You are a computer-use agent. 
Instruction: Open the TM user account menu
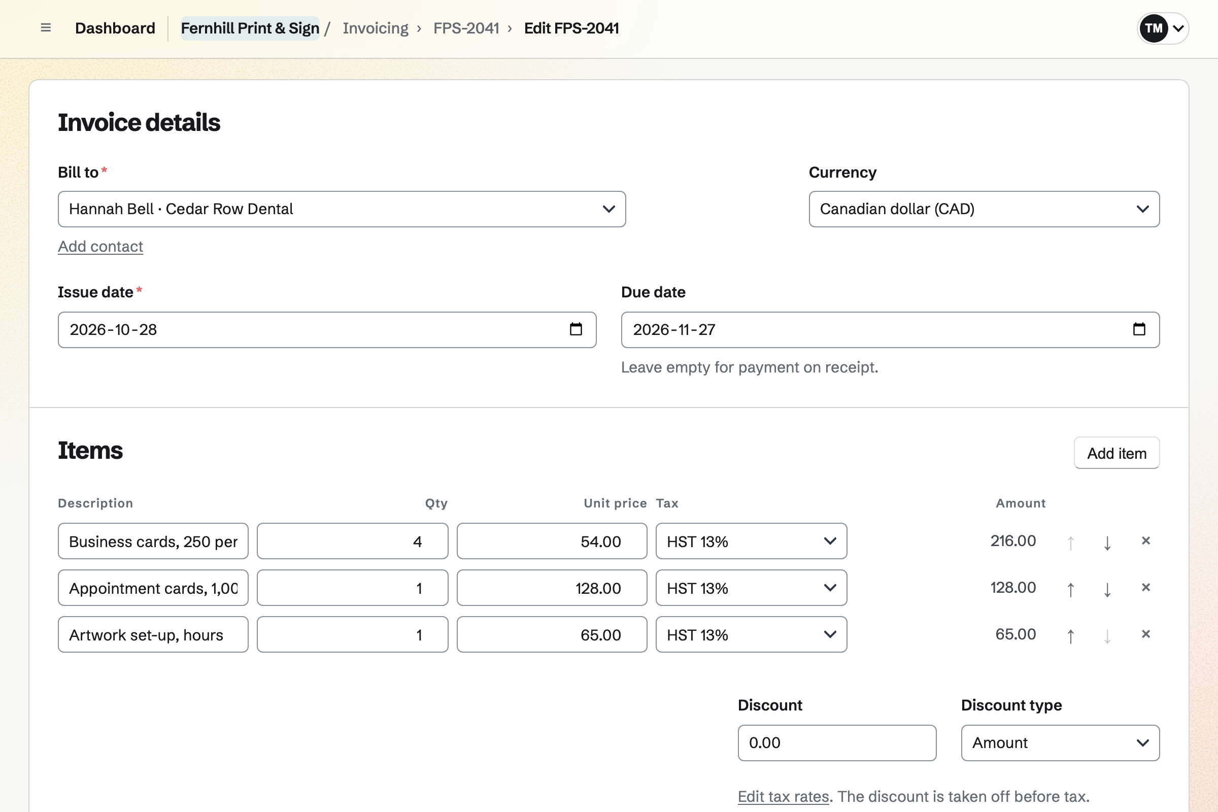[x=1163, y=28]
